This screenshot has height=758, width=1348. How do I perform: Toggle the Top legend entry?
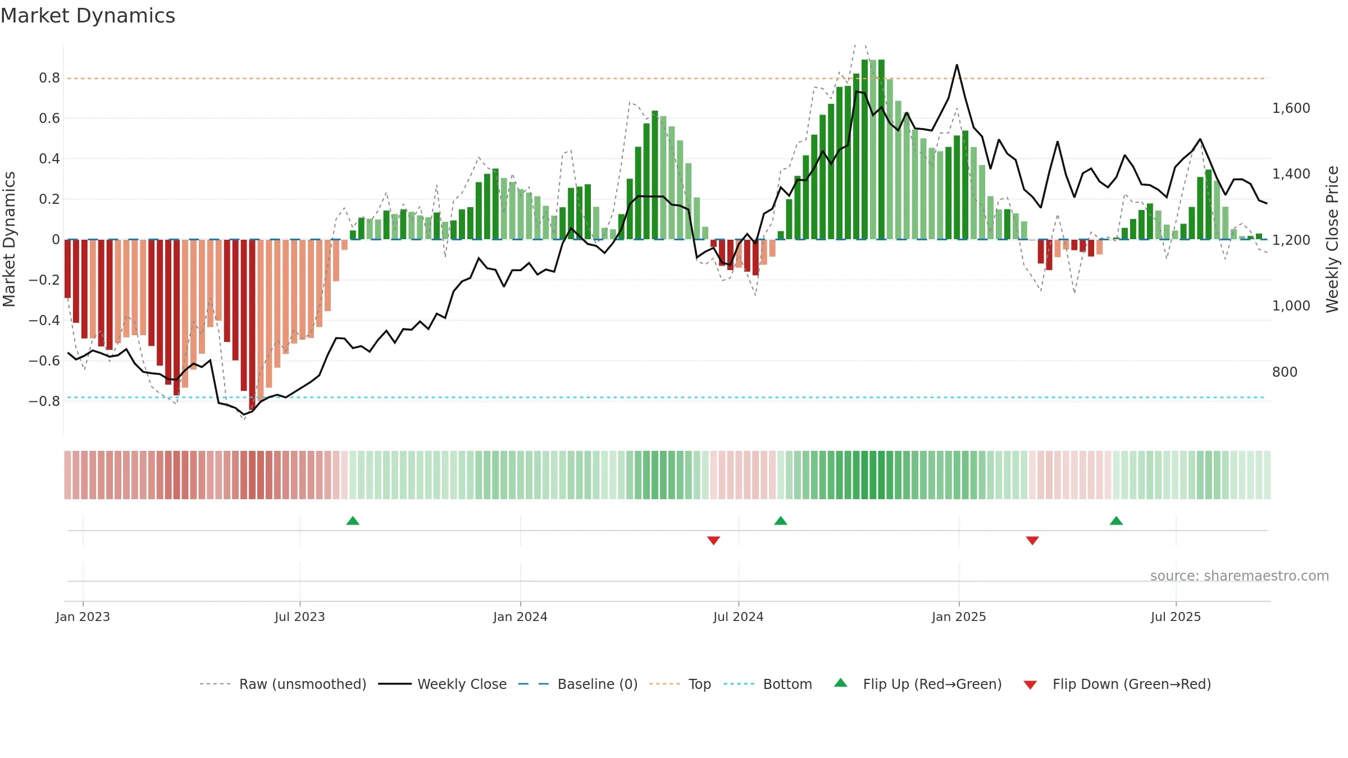pyautogui.click(x=680, y=684)
